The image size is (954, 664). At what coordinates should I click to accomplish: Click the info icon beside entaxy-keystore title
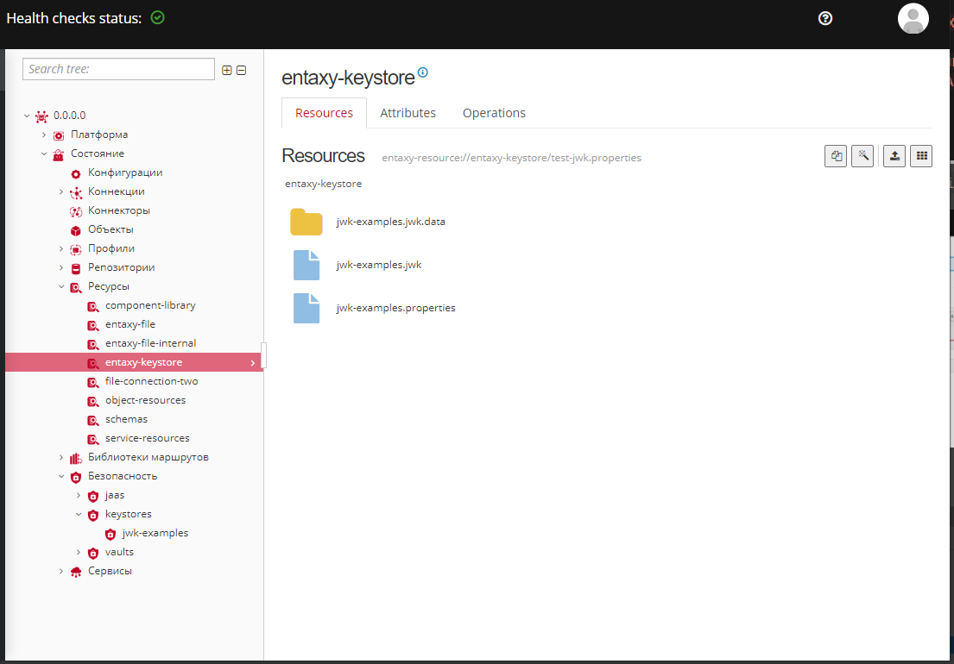[423, 73]
